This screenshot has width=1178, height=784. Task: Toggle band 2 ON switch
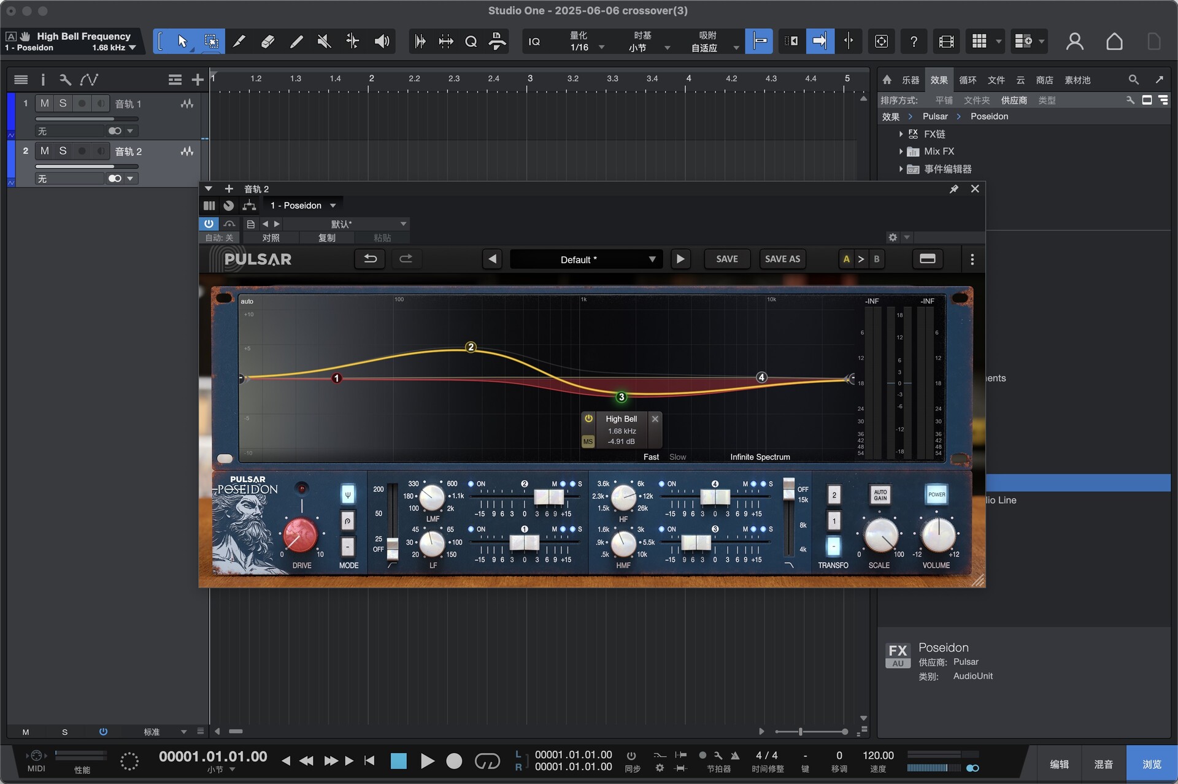click(471, 484)
